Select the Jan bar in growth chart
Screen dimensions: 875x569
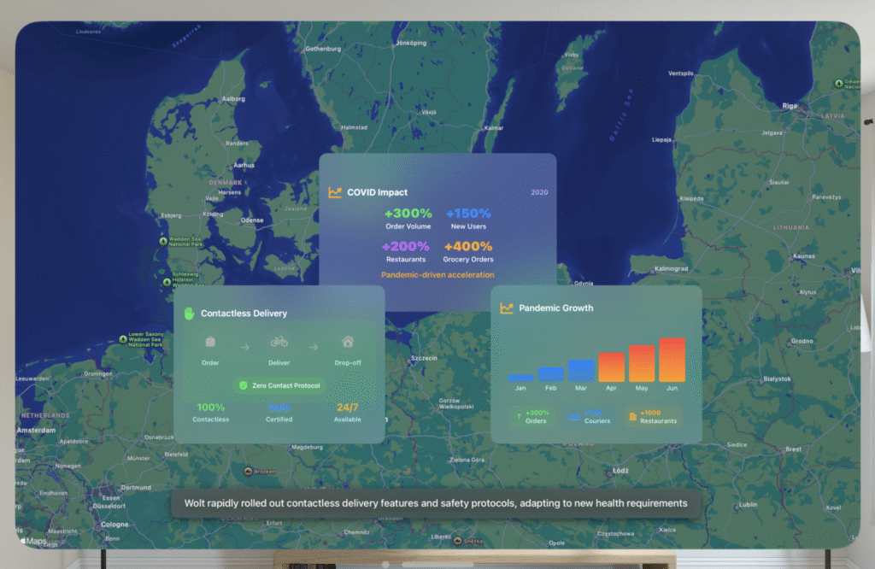520,377
